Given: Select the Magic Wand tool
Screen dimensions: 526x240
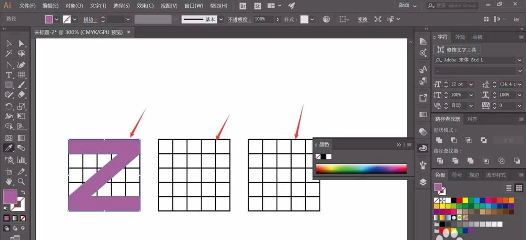Looking at the screenshot, I should [x=9, y=54].
